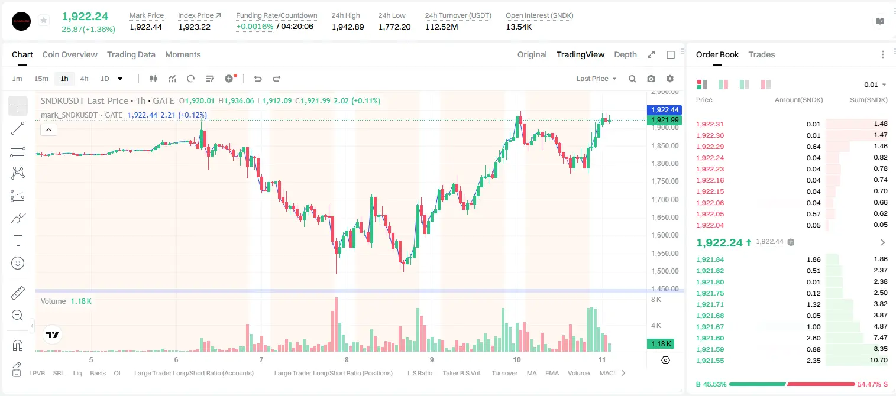Screen dimensions: 896x396
Task: Select the 4h timeframe
Action: (84, 79)
